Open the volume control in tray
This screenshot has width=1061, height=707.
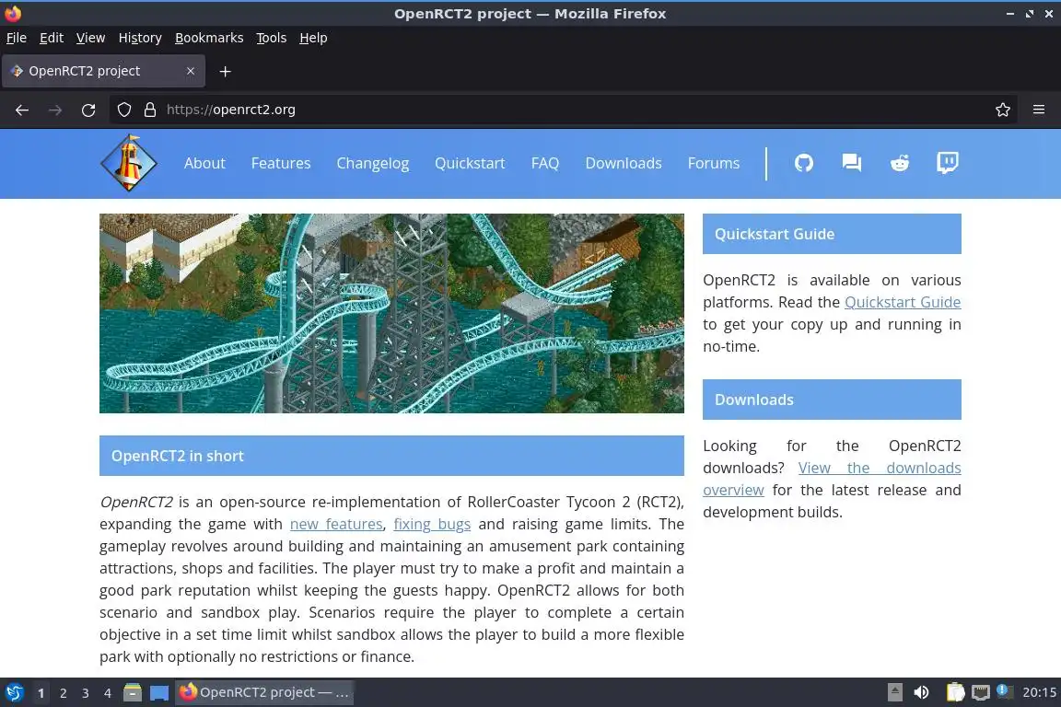coord(922,692)
